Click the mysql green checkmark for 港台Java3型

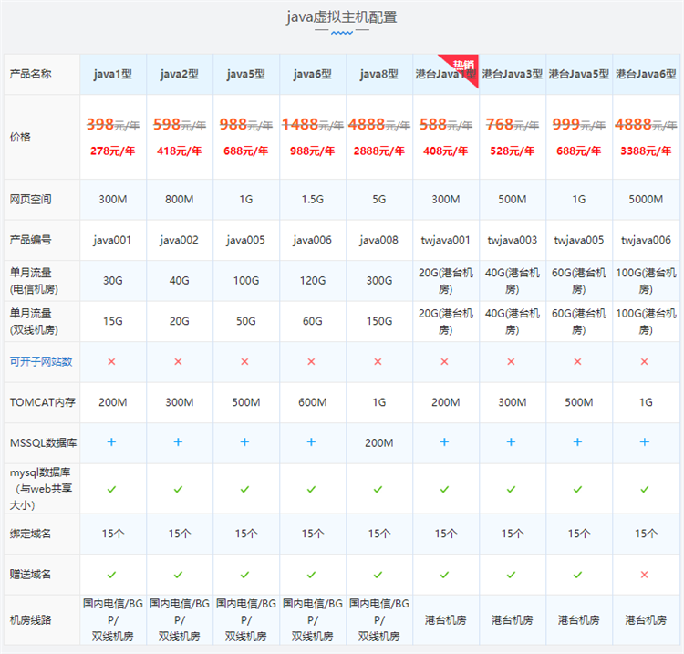point(512,490)
